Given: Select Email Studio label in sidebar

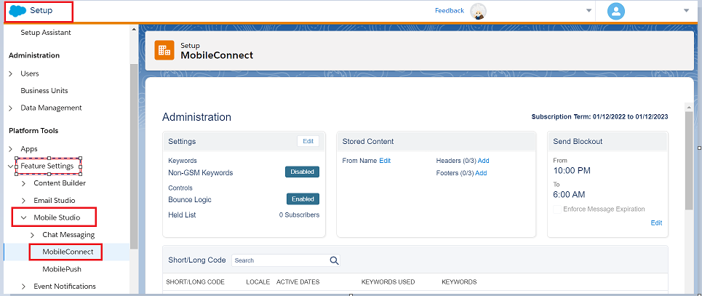Looking at the screenshot, I should pos(54,201).
